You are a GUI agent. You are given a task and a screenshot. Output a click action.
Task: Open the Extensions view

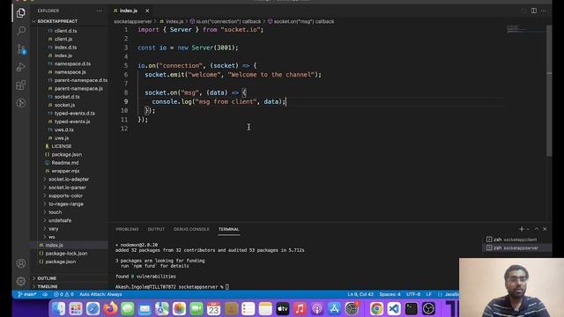(x=21, y=85)
